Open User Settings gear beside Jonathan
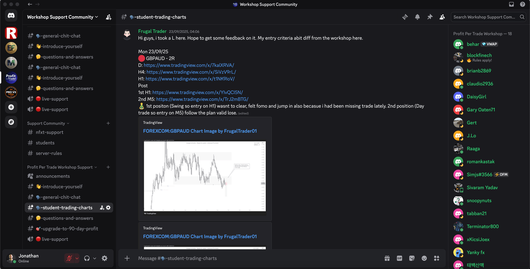Viewport: 530px width, 269px height. tap(105, 258)
